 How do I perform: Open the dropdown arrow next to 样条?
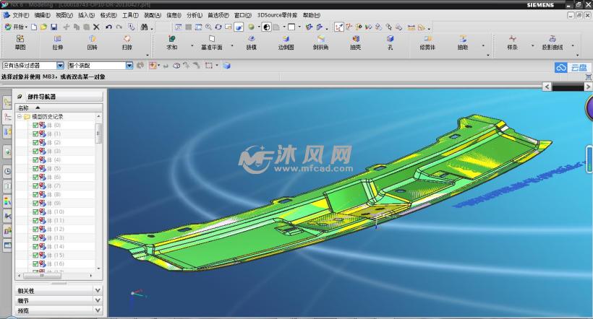tap(533, 46)
